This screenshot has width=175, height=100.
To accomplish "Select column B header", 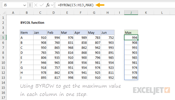I will pyautogui.click(x=27, y=12).
